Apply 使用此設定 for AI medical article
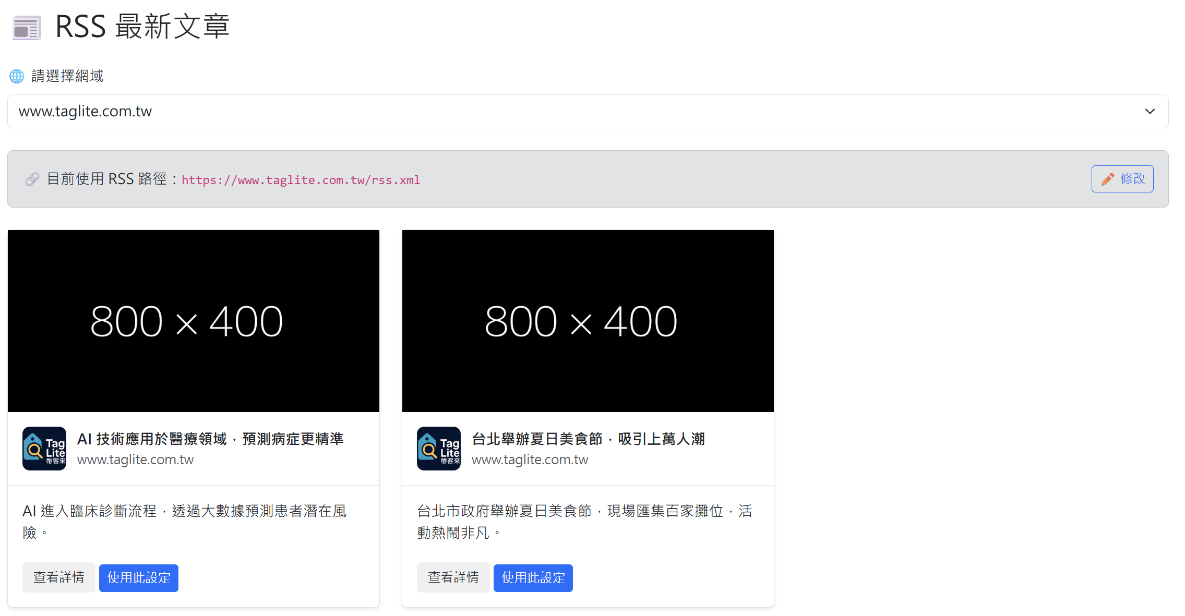 (x=139, y=577)
